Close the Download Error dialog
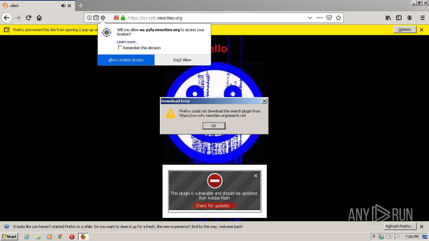Image resolution: width=429 pixels, height=241 pixels. point(264,101)
